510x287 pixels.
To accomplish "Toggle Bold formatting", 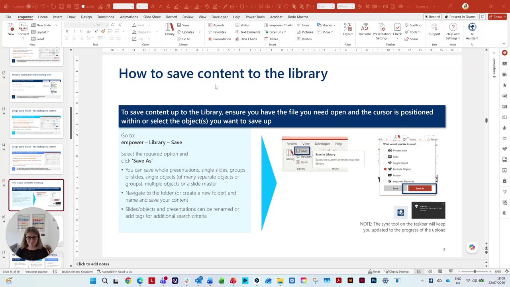I will pyautogui.click(x=67, y=31).
